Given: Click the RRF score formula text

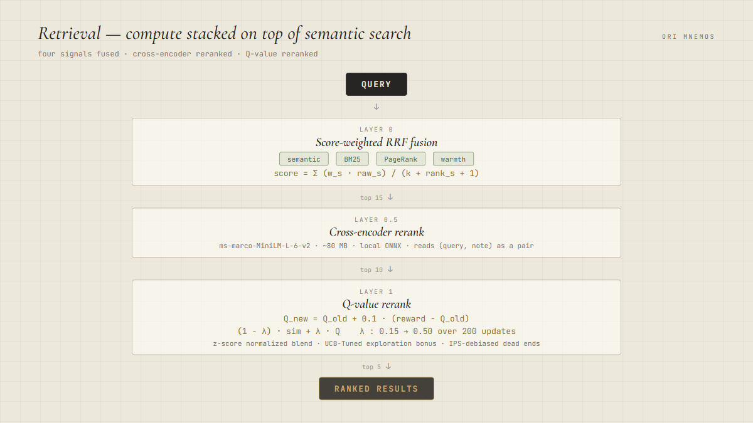Looking at the screenshot, I should pos(376,174).
